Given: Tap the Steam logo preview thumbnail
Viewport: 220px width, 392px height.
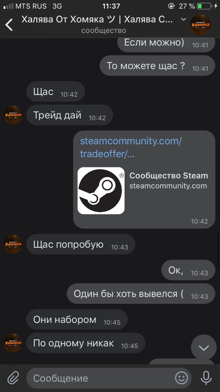Looking at the screenshot, I should click(x=101, y=191).
